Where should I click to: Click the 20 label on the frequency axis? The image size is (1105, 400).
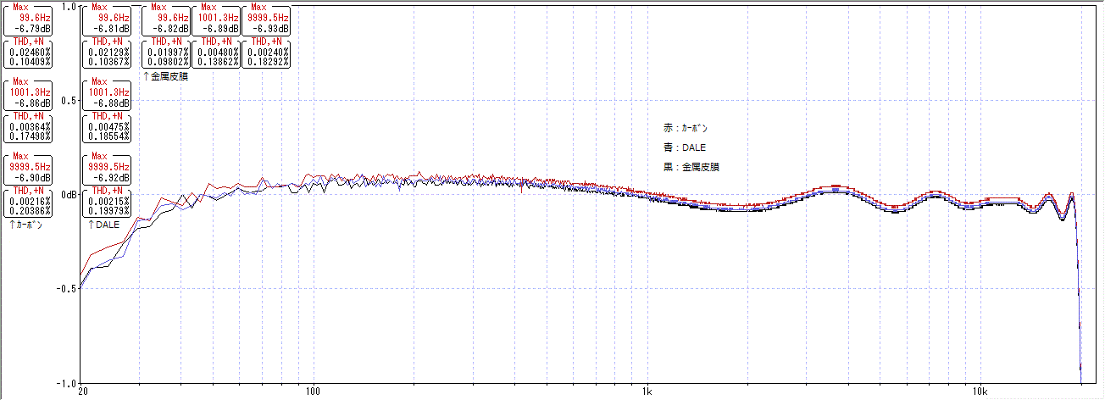point(82,392)
